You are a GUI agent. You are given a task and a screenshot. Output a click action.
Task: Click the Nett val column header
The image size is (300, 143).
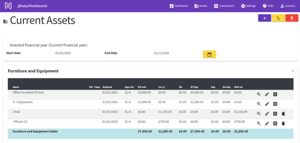click(238, 87)
